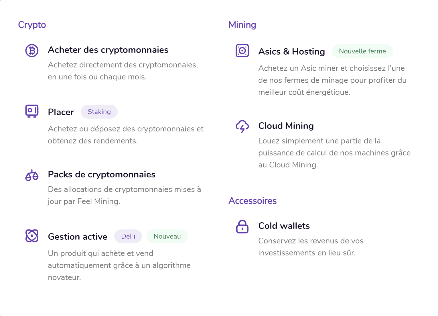Click the Bitcoin coin icon

click(x=32, y=51)
